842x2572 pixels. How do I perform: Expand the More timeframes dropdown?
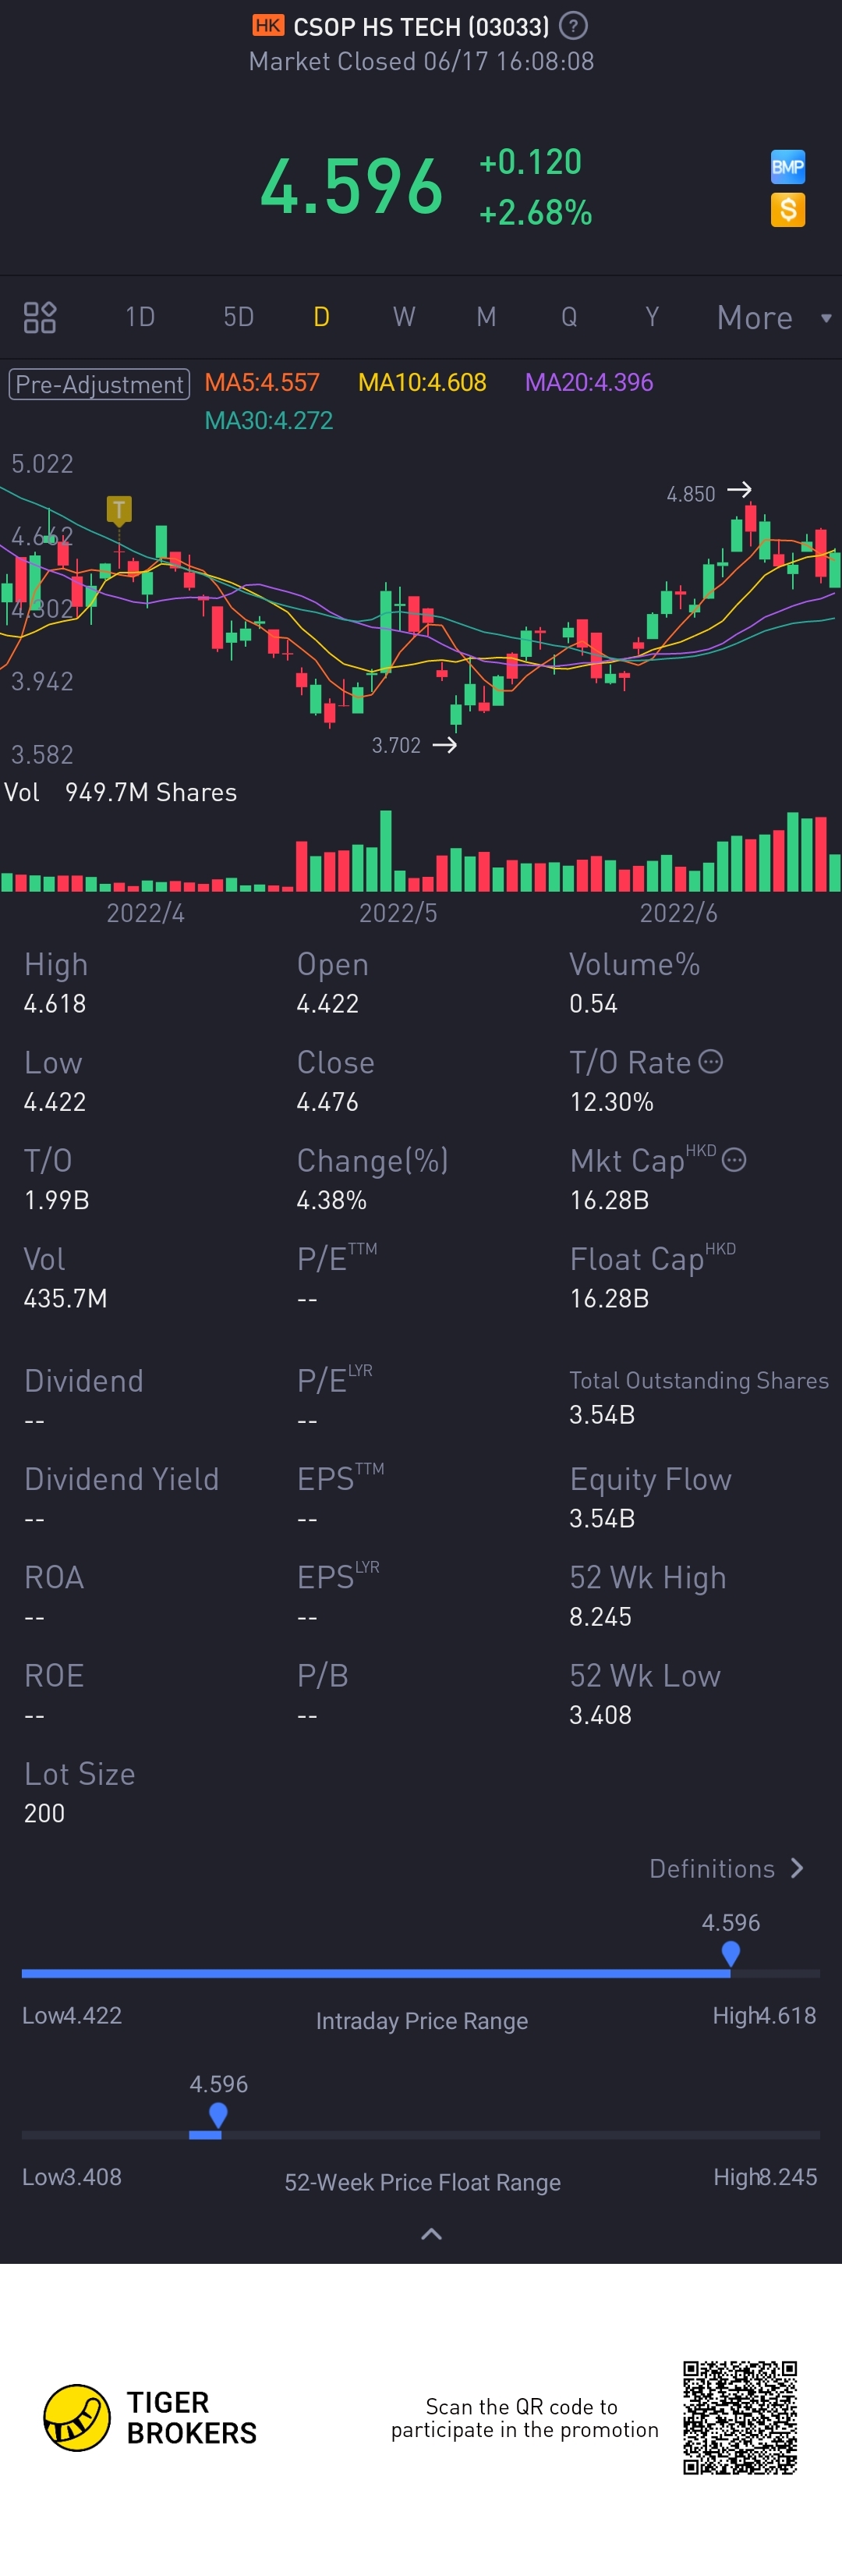click(772, 318)
